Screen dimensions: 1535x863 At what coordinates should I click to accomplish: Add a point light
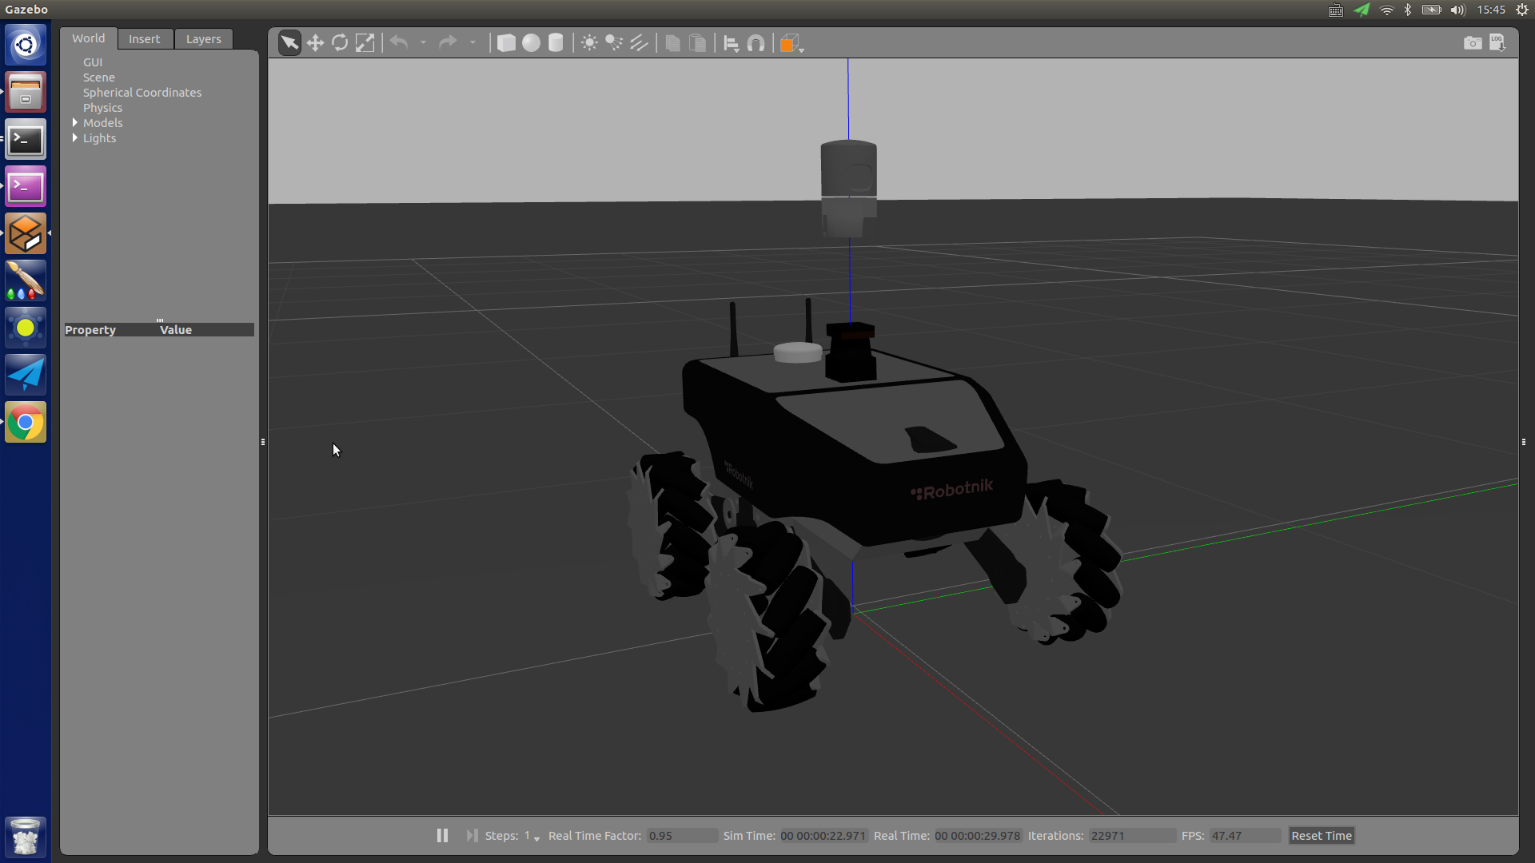(x=589, y=43)
